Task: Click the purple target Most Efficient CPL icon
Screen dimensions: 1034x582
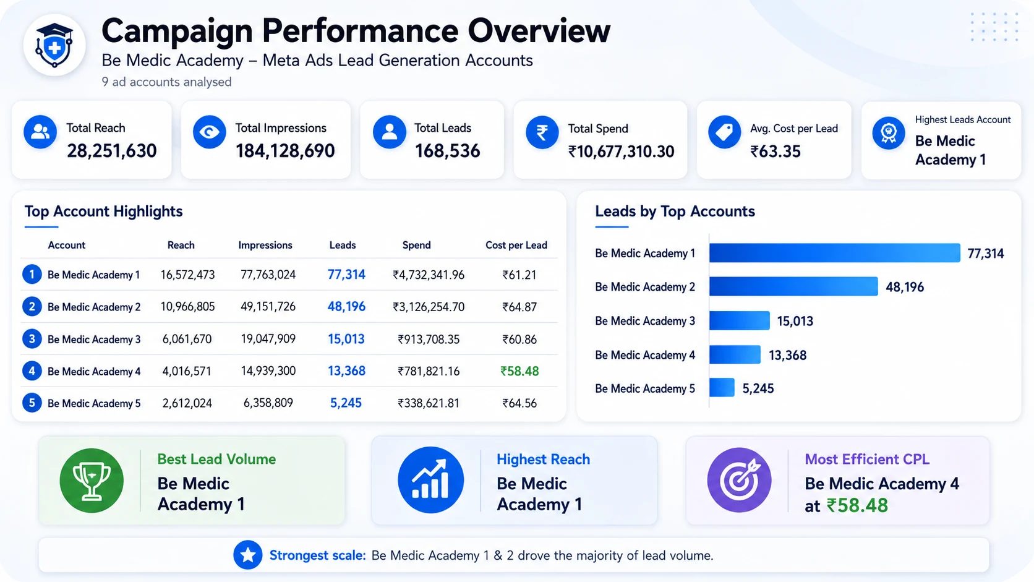Action: 739,480
